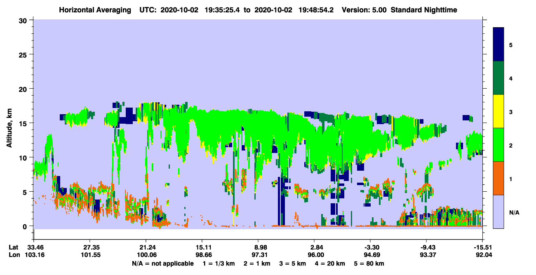The image size is (536, 275).
Task: Click the "N/A = not applicable" legend text
Action: [x=163, y=263]
